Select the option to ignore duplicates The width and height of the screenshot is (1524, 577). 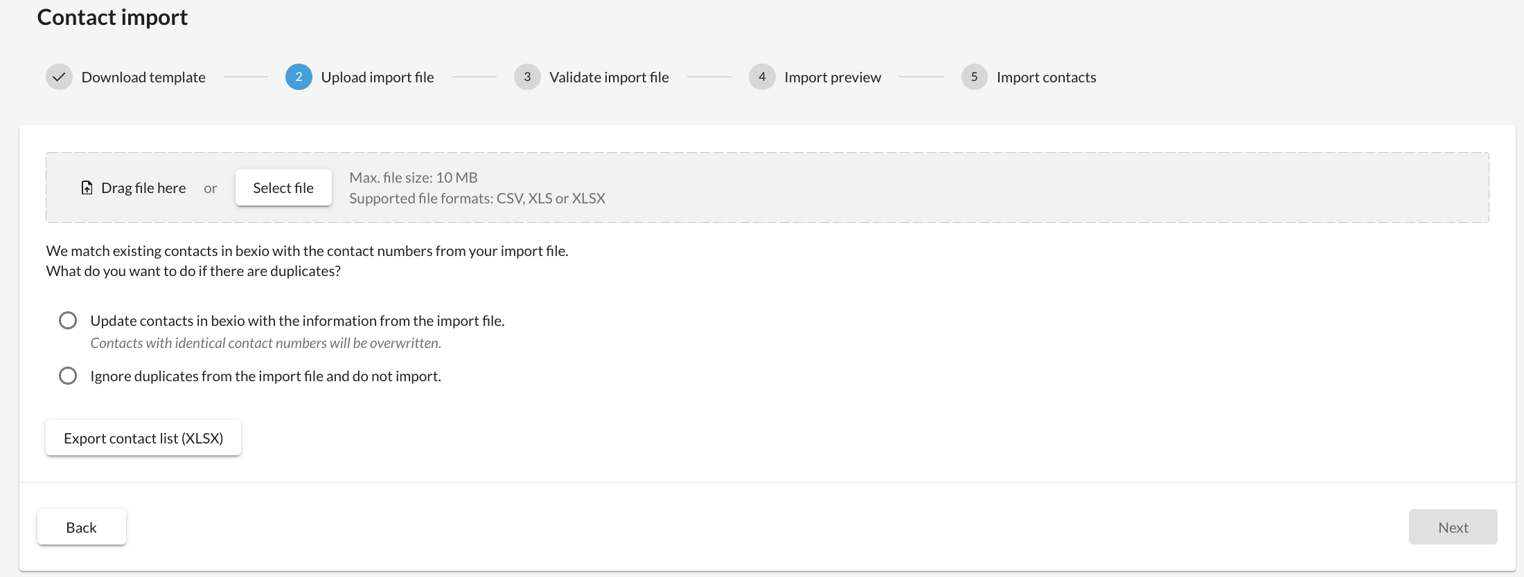point(67,376)
